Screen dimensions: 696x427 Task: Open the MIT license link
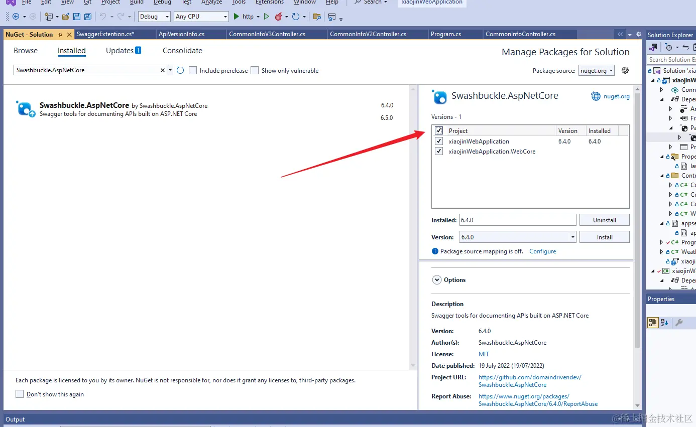pyautogui.click(x=484, y=354)
